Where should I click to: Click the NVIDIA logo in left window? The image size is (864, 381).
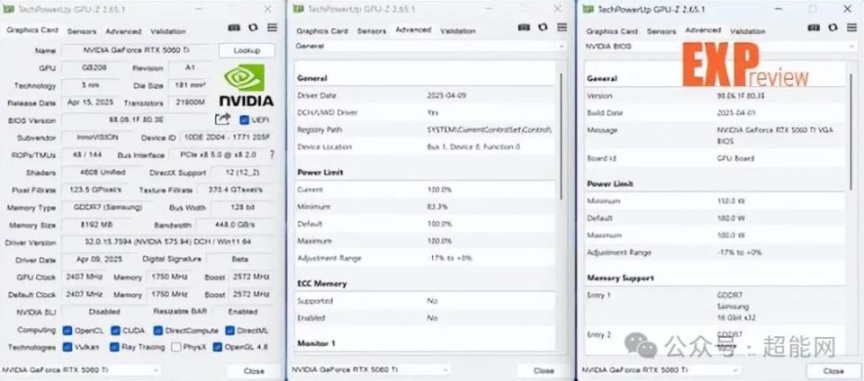coord(247,84)
